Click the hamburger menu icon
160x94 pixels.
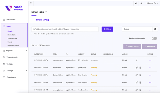click(31, 3)
